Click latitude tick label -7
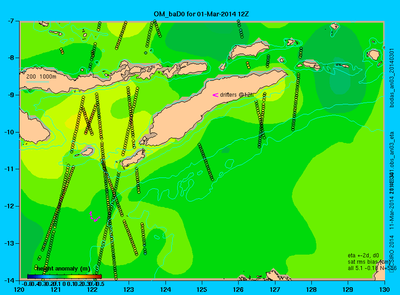The image size is (400, 295). (x=12, y=21)
